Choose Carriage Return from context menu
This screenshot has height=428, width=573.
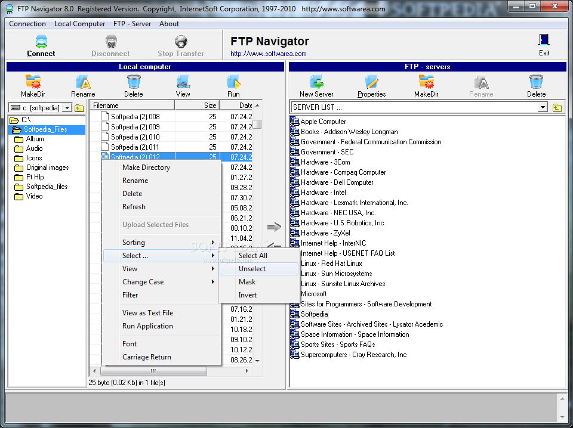coord(162,357)
